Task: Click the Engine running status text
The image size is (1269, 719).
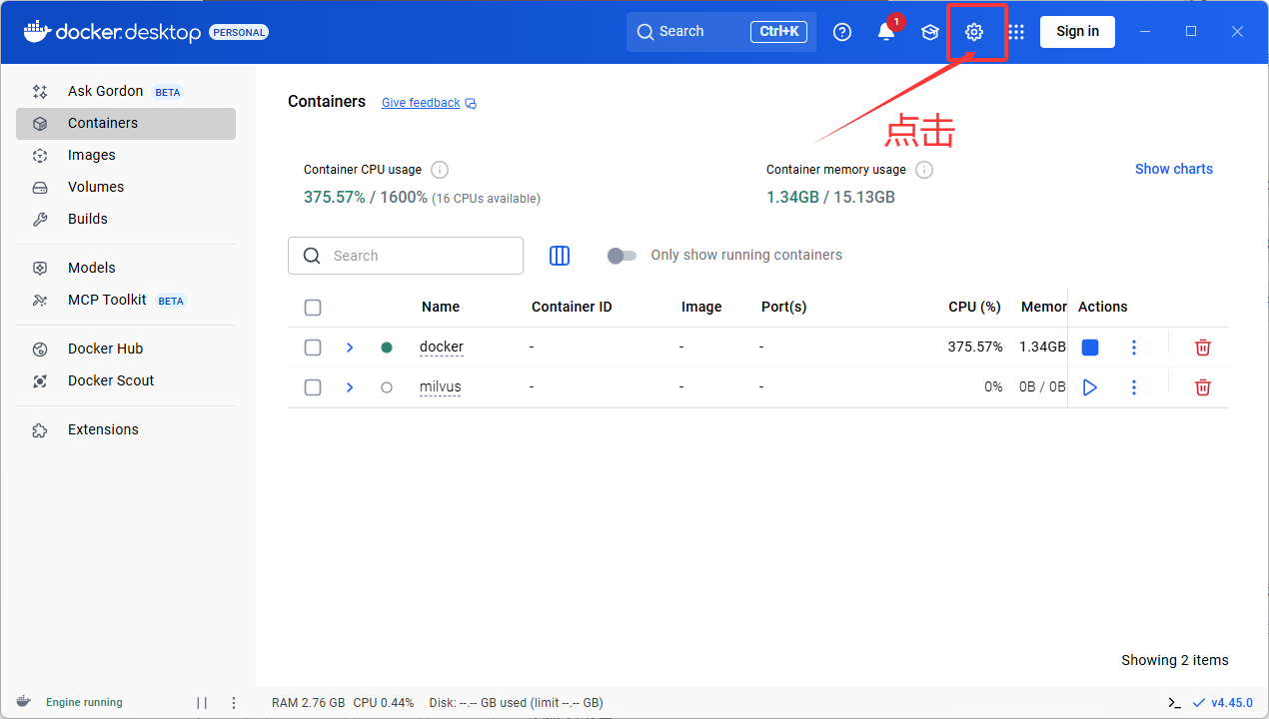Action: point(84,703)
